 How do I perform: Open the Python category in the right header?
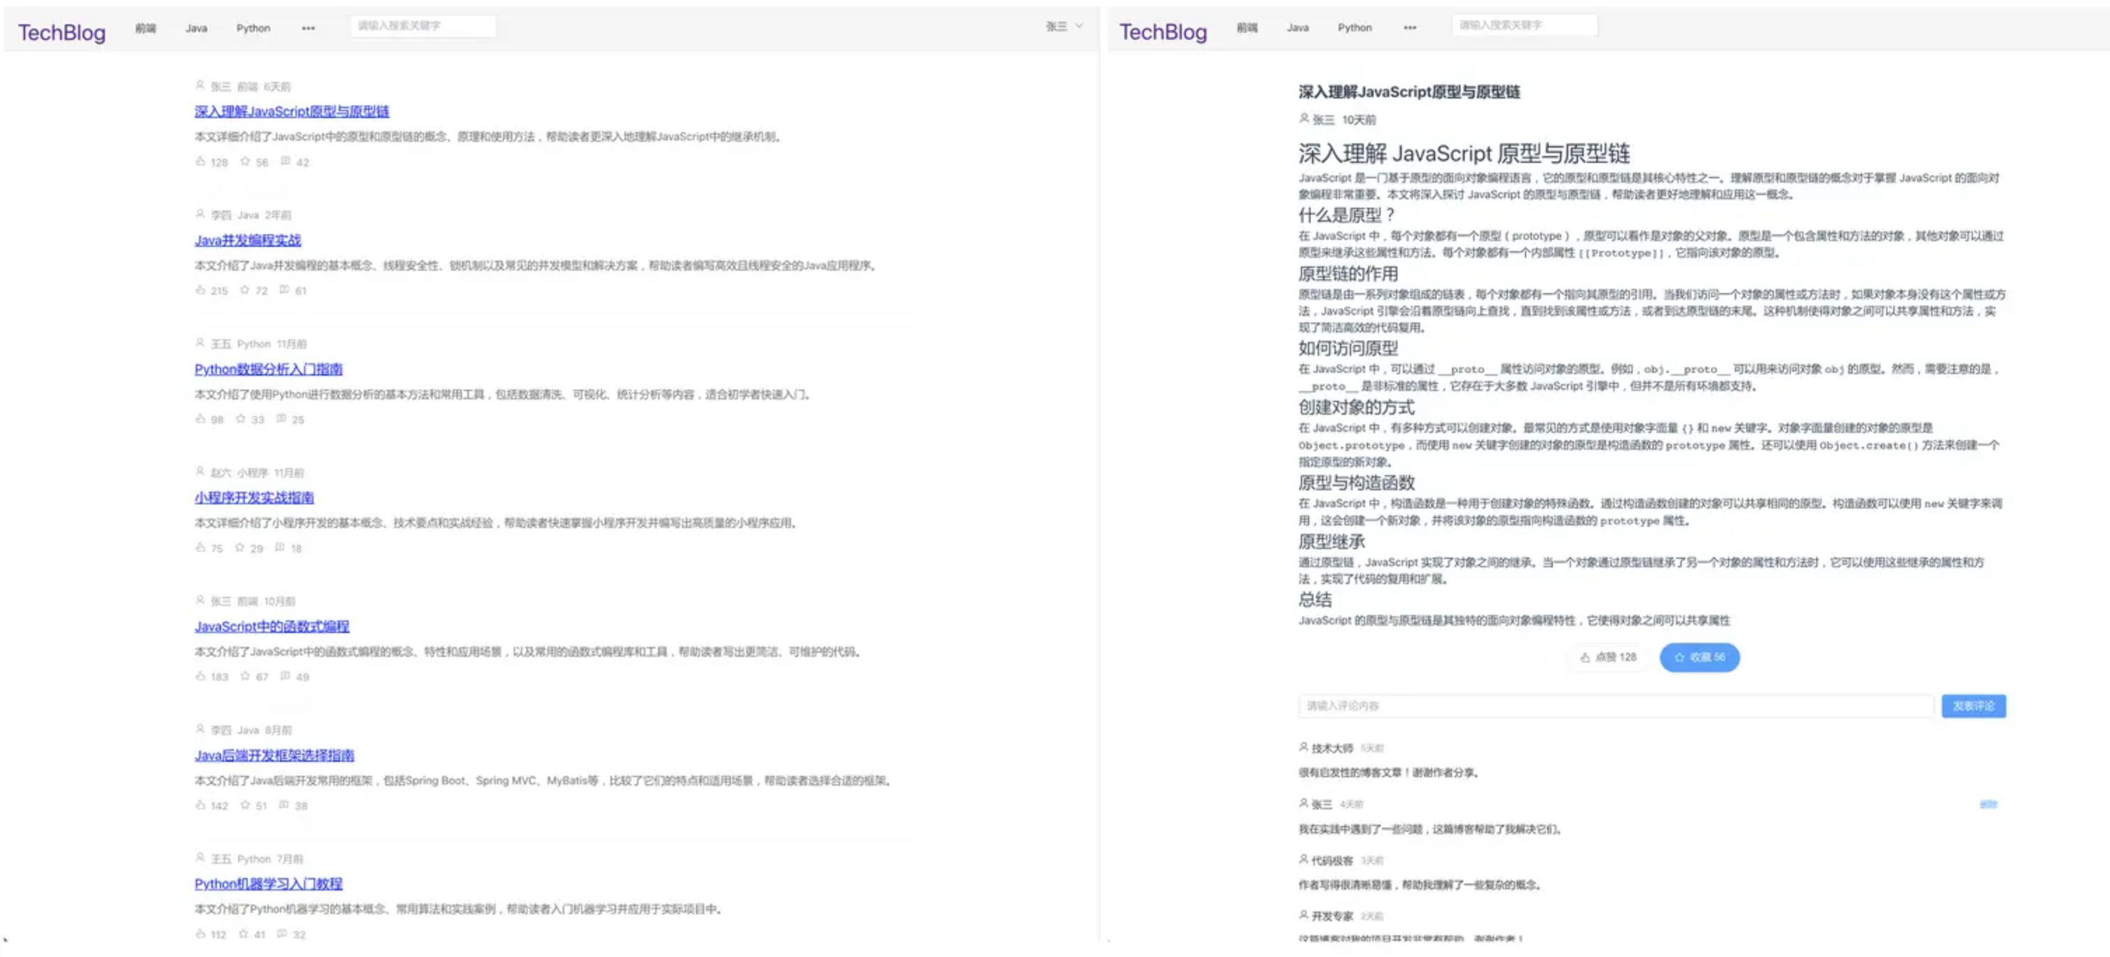tap(1354, 27)
